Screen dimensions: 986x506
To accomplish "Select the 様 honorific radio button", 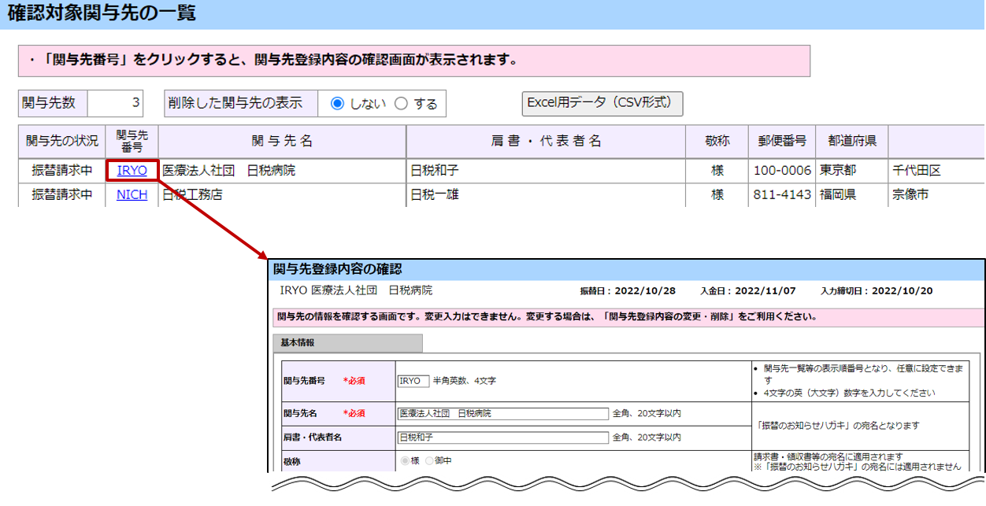I will (x=406, y=461).
